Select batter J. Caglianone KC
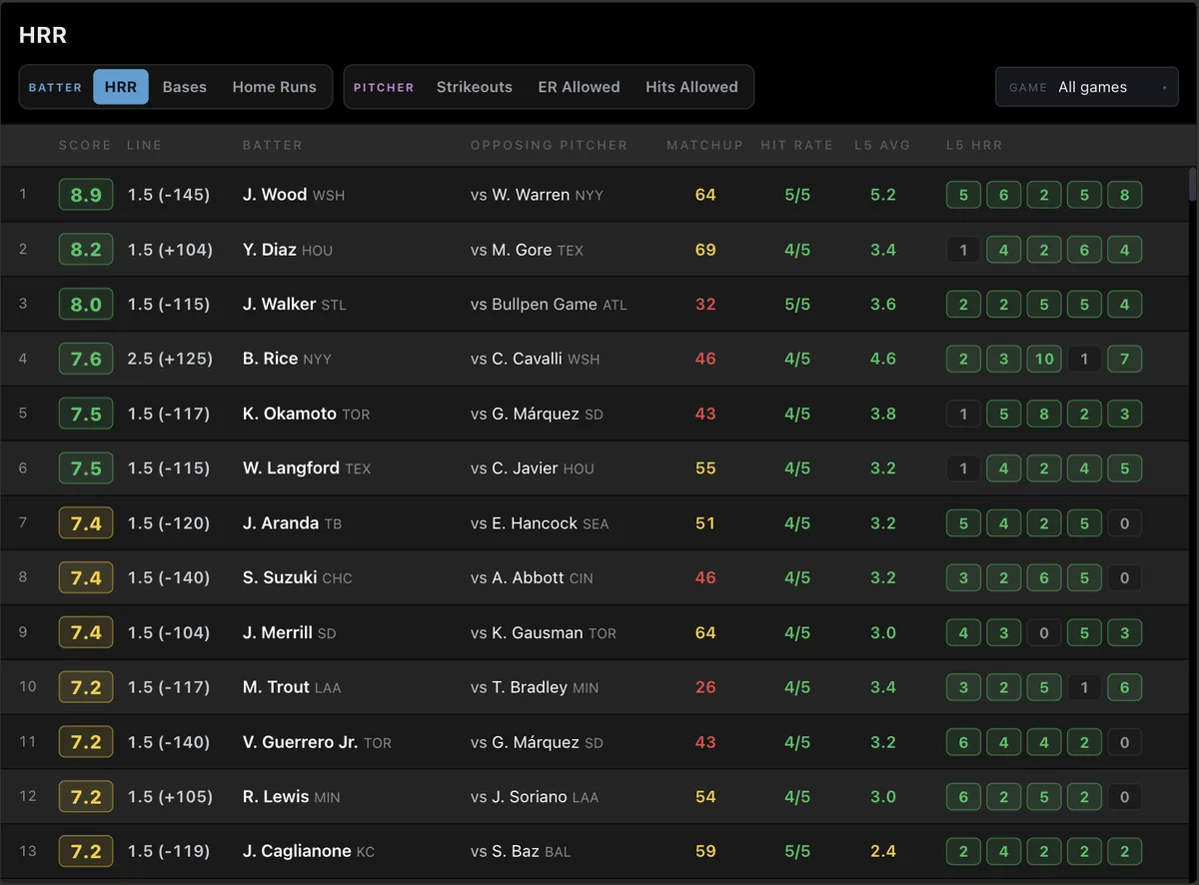The height and width of the screenshot is (885, 1199). click(309, 851)
